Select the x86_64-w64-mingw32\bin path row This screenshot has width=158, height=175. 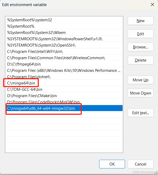point(64,108)
